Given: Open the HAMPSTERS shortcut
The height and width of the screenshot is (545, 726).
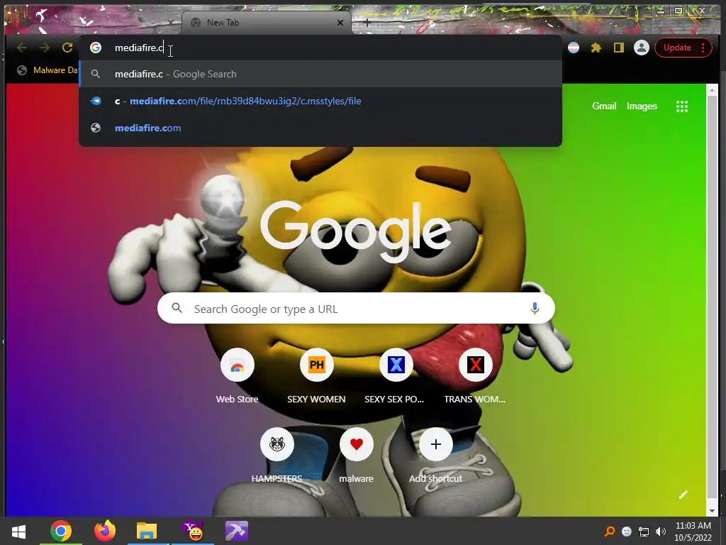Looking at the screenshot, I should coord(277,444).
